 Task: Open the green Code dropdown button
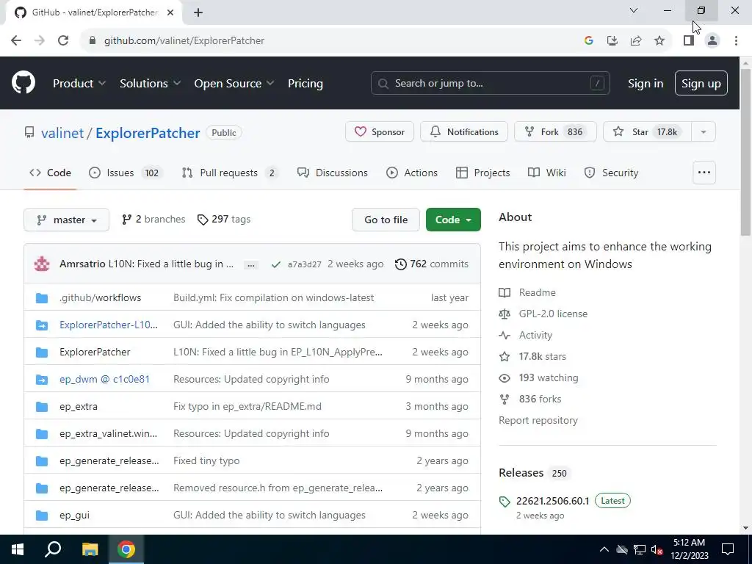pyautogui.click(x=453, y=220)
